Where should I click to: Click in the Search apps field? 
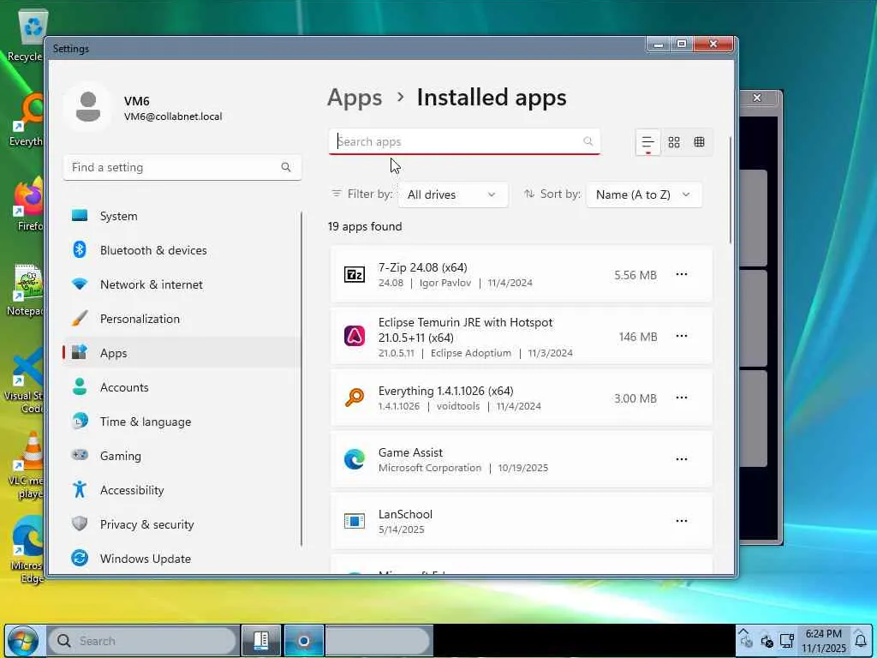(x=464, y=141)
